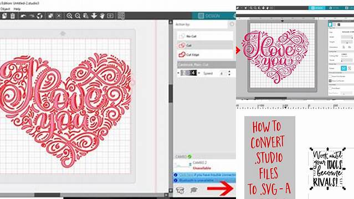Image resolution: width=354 pixels, height=199 pixels.
Task: Click the graduation cap tutorial icon
Action: pyautogui.click(x=194, y=190)
